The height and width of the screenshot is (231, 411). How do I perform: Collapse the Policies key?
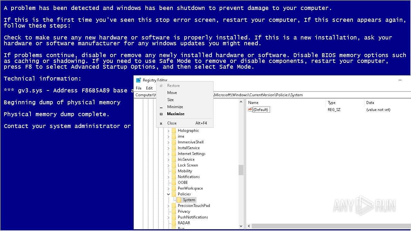point(169,194)
